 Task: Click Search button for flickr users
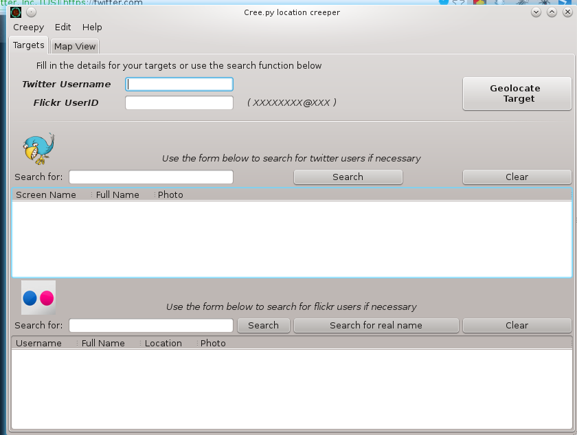coord(264,325)
